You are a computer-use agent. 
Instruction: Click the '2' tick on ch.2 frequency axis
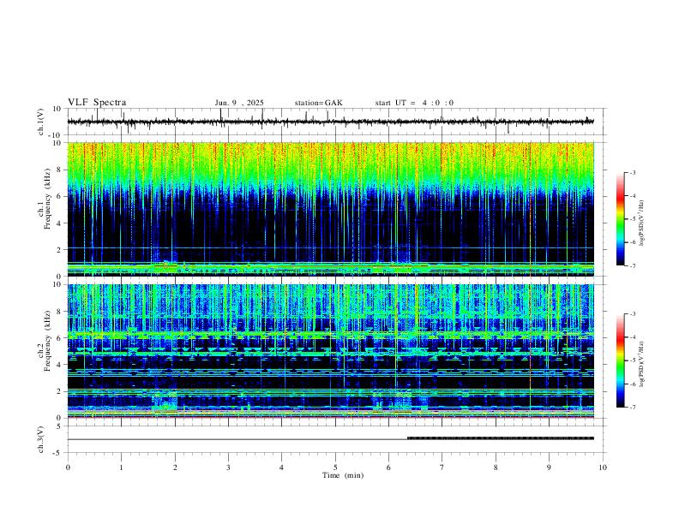(59, 391)
